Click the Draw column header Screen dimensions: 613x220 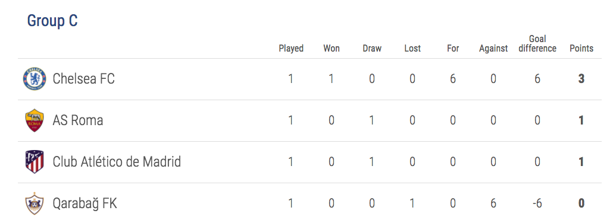pyautogui.click(x=372, y=49)
